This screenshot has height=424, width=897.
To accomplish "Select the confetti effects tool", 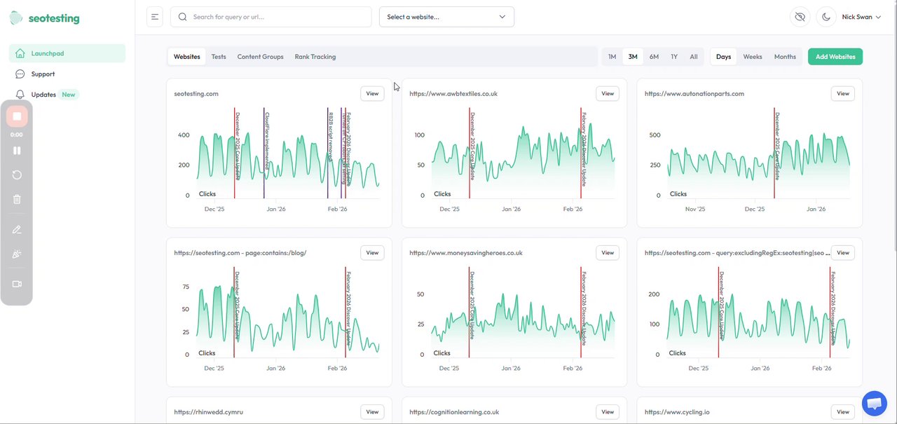I will 17,254.
